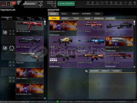
Task: Toggle the attachment slot beside Ejder Baltası
Action: pos(12,79)
